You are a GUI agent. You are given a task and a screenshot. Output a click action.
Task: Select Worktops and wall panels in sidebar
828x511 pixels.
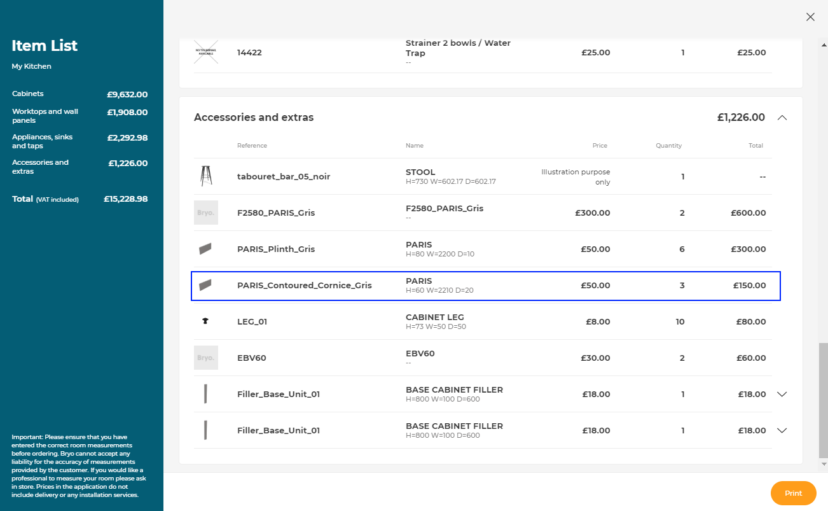45,115
